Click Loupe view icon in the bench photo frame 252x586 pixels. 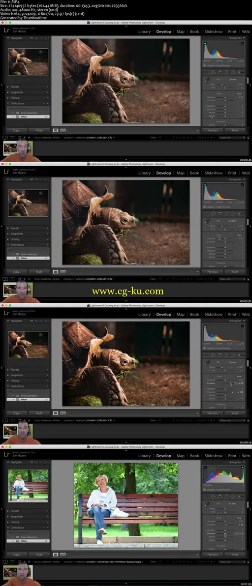(56, 555)
